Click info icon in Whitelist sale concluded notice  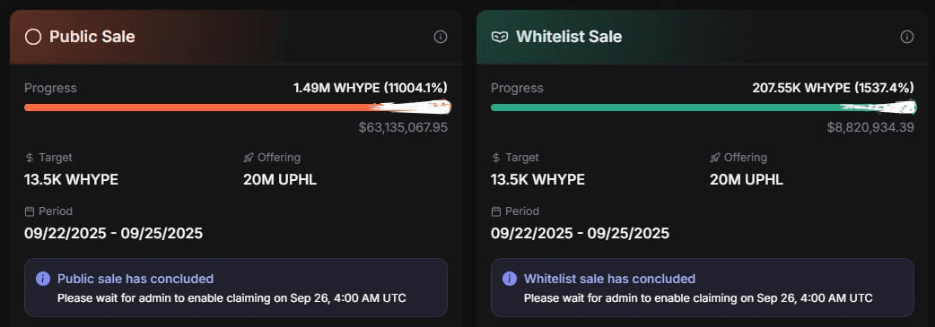pos(510,279)
